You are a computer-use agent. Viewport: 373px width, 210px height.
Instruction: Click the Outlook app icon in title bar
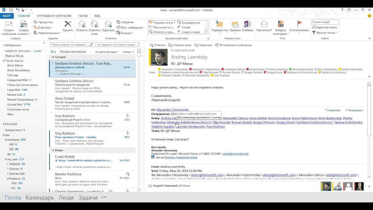coord(4,10)
